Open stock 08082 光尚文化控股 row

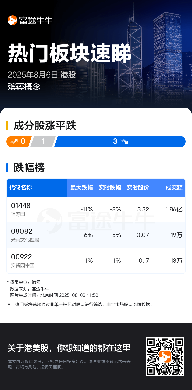tap(96, 235)
